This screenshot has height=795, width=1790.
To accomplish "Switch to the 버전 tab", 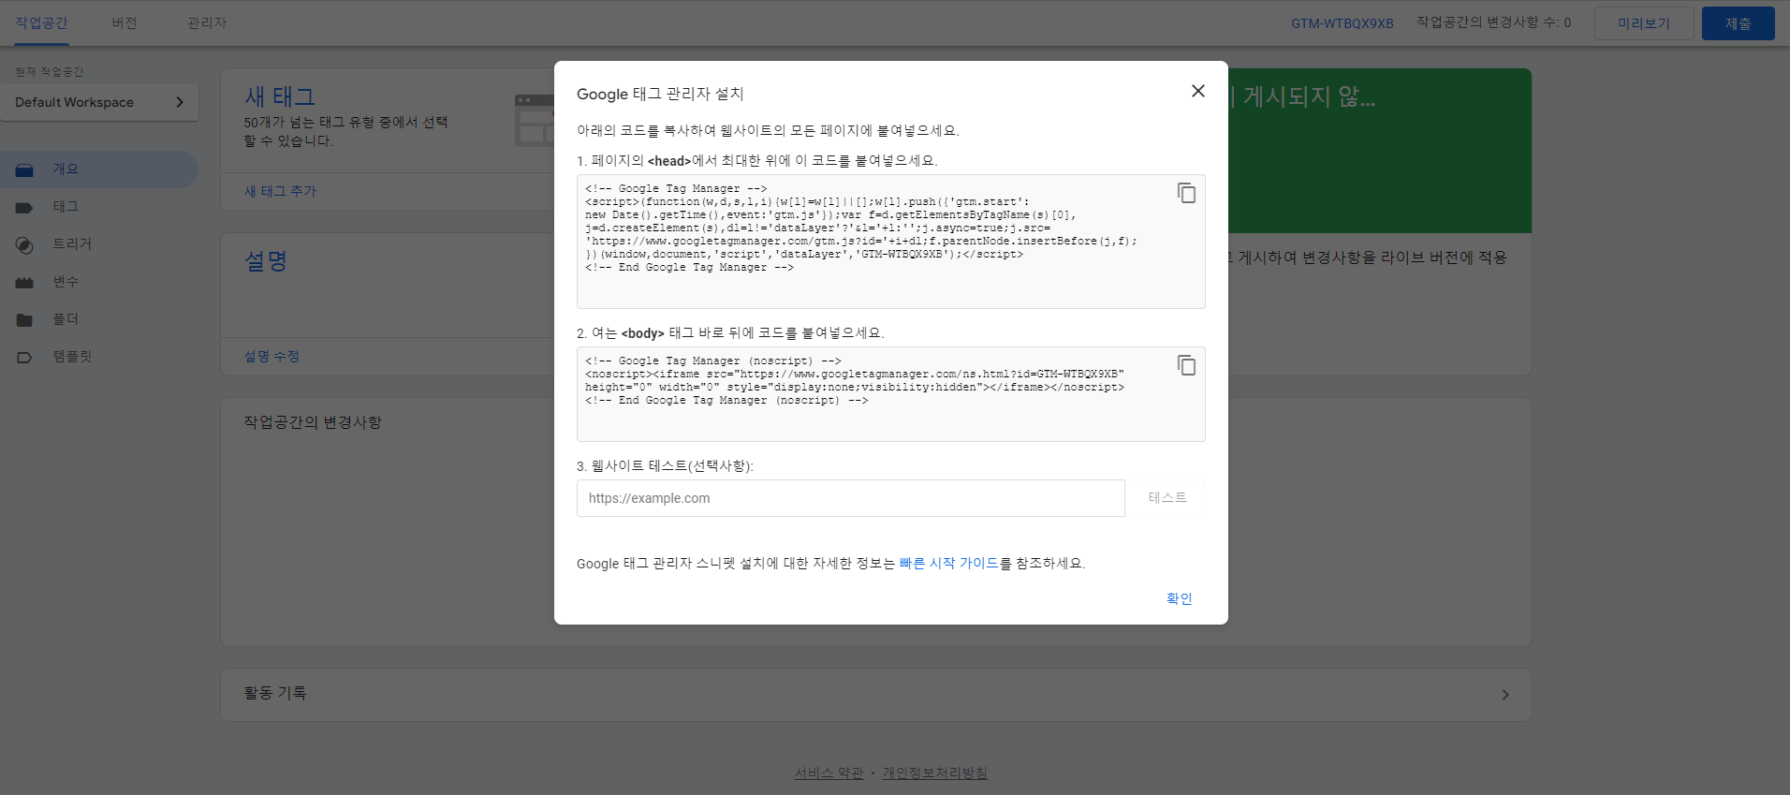I will (125, 22).
